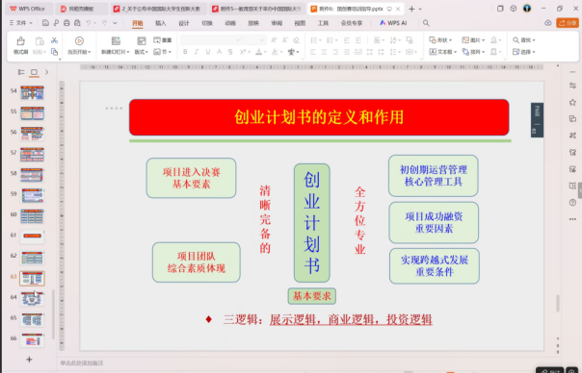Open the 设计 ribbon tab

184,23
